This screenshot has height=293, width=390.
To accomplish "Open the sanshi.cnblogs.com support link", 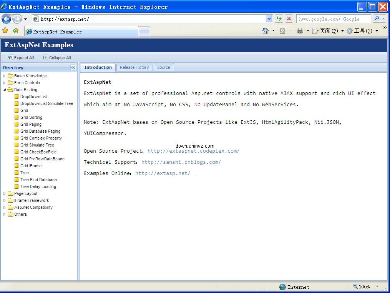I will (181, 162).
